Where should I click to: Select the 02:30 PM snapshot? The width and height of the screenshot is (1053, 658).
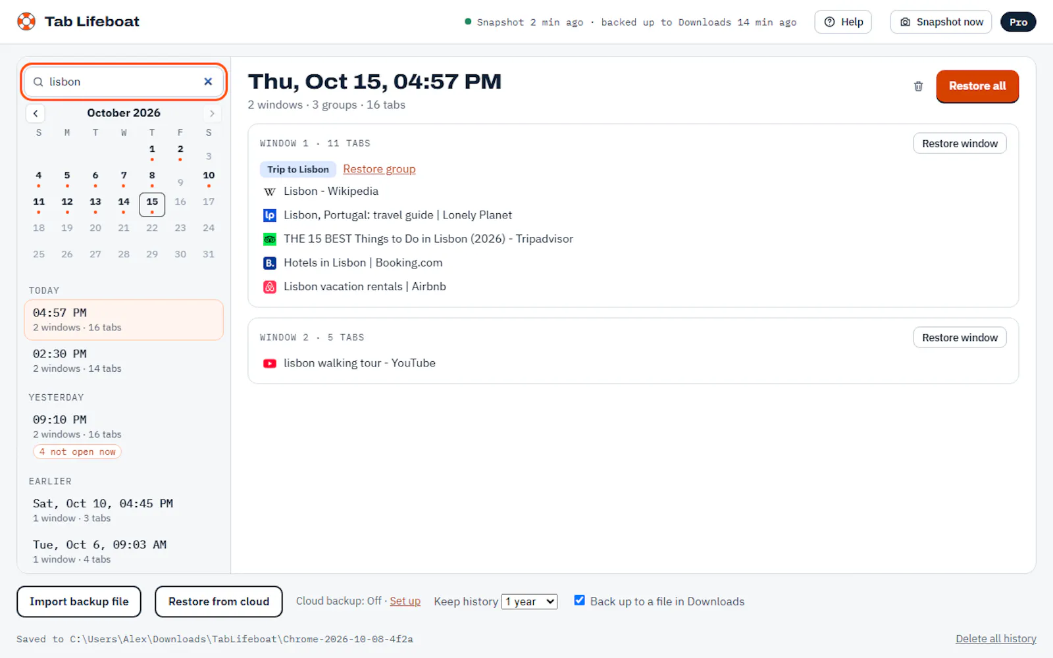124,361
